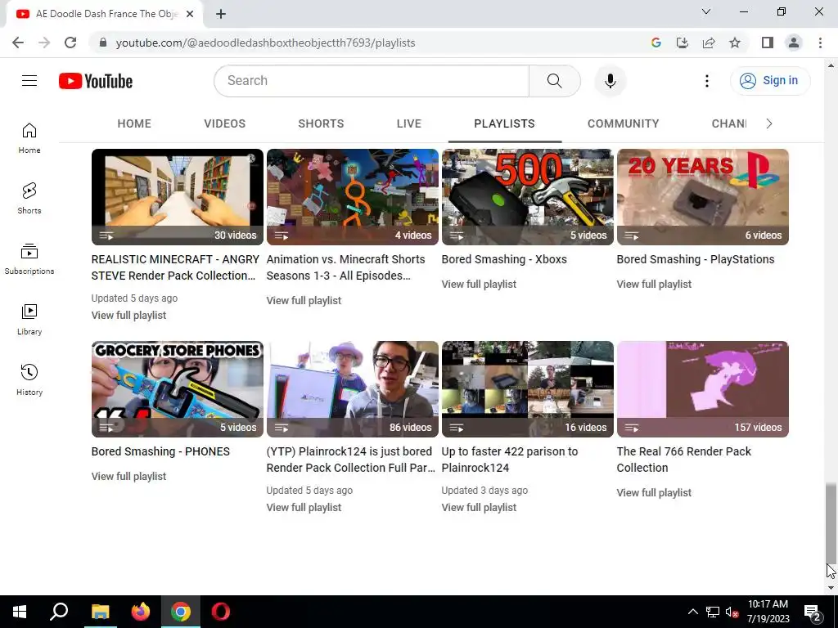The width and height of the screenshot is (838, 628).
Task: Show hidden system tray icons
Action: pyautogui.click(x=692, y=612)
